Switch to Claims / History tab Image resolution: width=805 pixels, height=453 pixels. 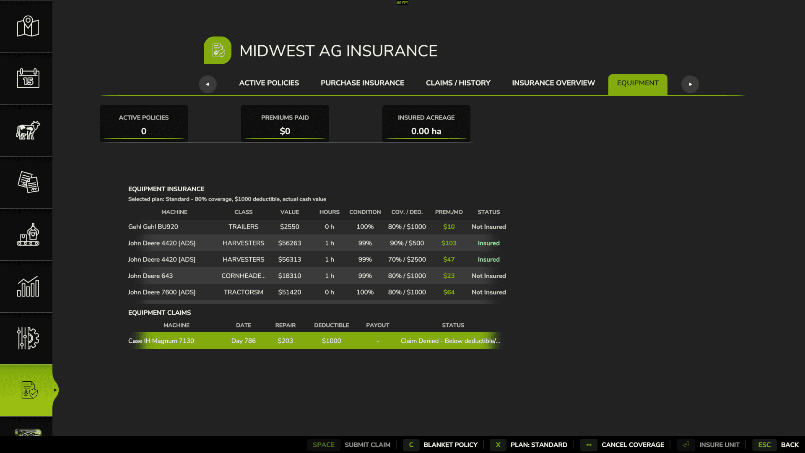(x=458, y=83)
